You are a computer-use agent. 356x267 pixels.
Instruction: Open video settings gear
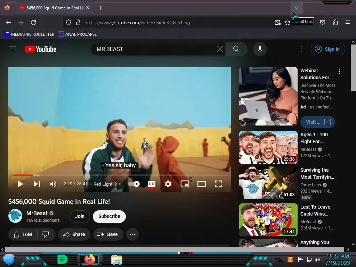click(x=168, y=184)
